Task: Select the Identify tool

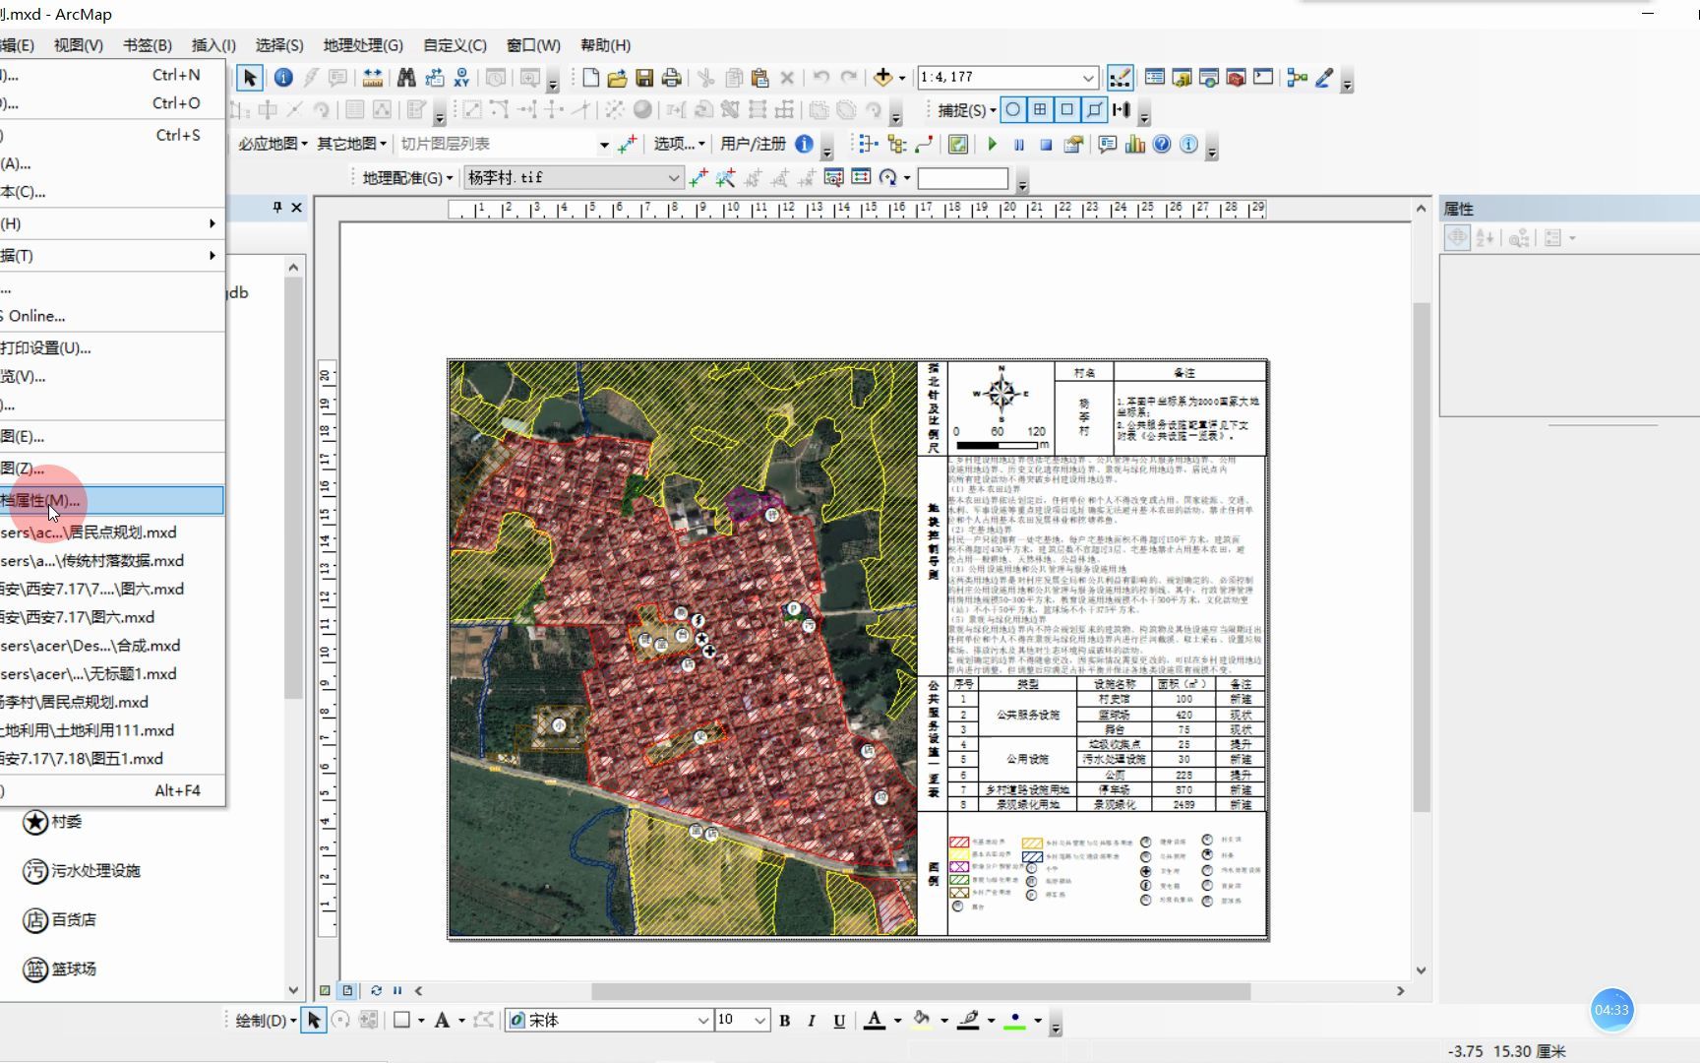Action: 283,77
